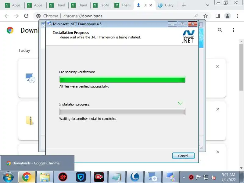Toggle the Chrome side panel
Image resolution: width=244 pixels, height=183 pixels.
pyautogui.click(x=218, y=16)
